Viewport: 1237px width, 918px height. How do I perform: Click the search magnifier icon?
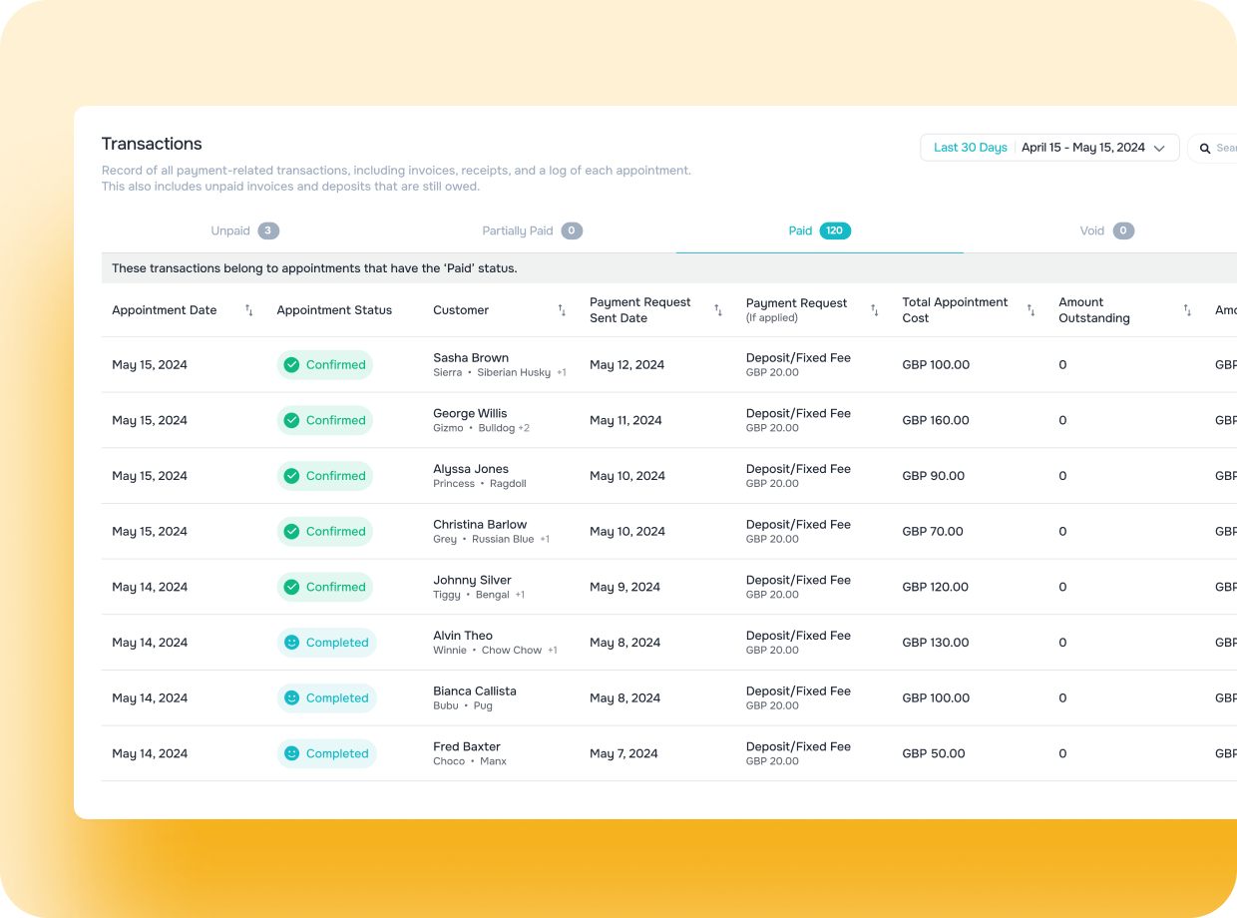[1205, 149]
